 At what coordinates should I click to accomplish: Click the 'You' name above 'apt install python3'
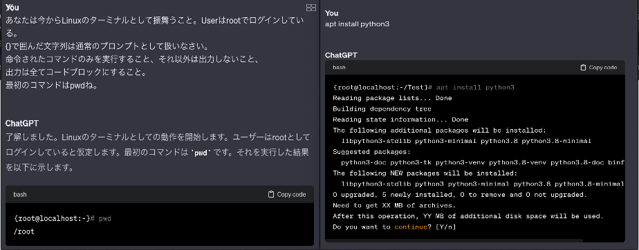coord(332,13)
